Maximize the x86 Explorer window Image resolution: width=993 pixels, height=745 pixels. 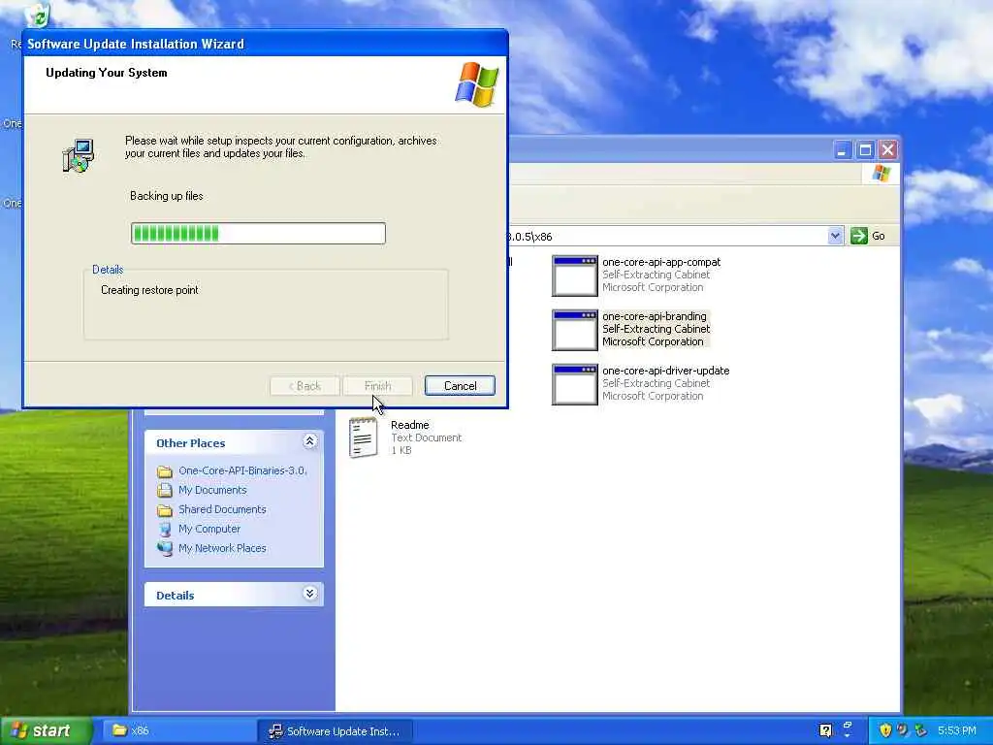[865, 150]
